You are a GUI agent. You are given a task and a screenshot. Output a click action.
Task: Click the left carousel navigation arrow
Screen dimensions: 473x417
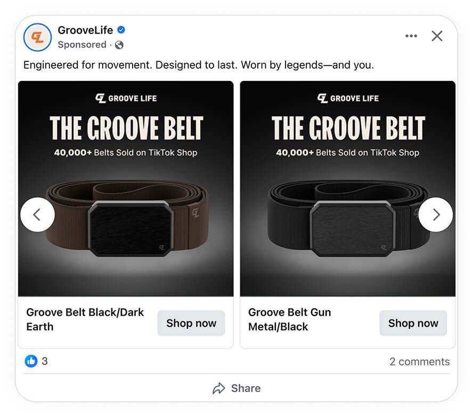pyautogui.click(x=37, y=214)
